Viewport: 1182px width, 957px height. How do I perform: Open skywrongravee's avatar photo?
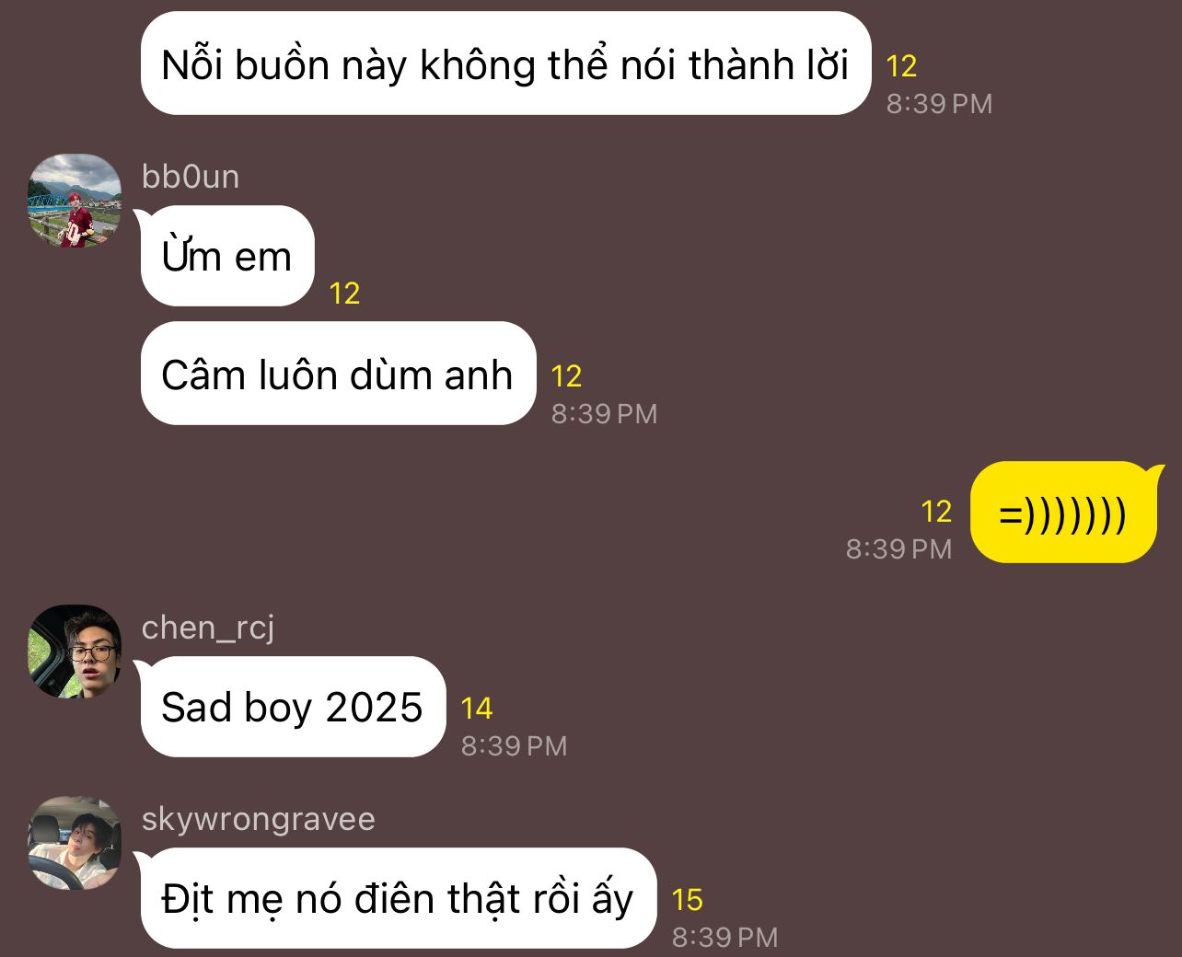click(74, 843)
